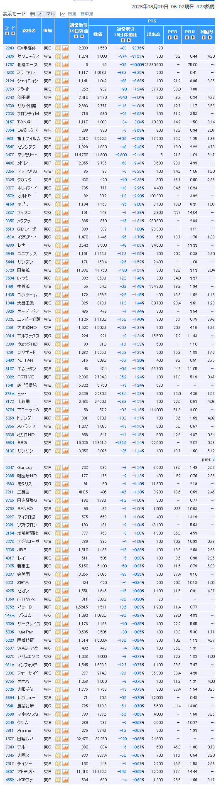Image resolution: width=221 pixels, height=785 pixels.
Task: Sort 通常取引19日終値 column descending arrow
Action: tap(81, 37)
